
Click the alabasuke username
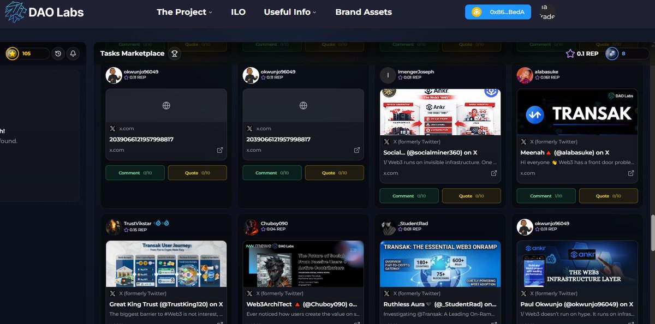click(x=547, y=71)
